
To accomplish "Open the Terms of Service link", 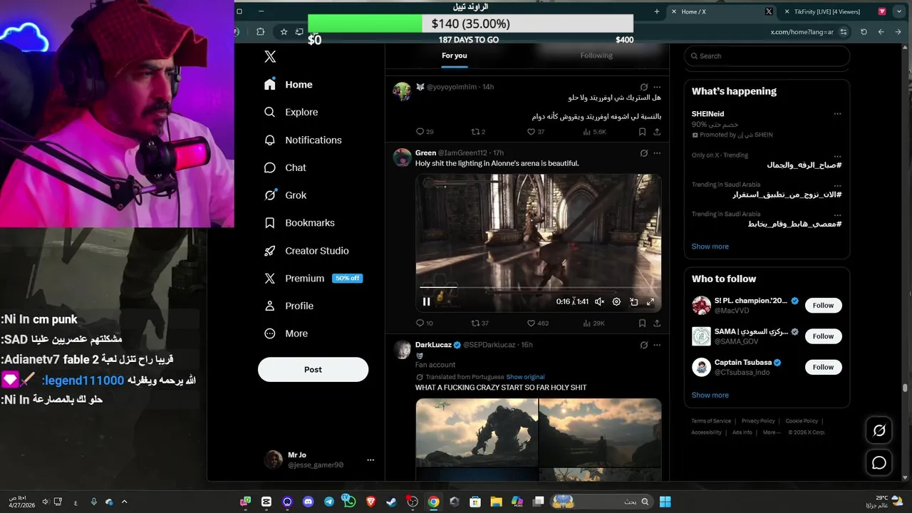I will click(x=711, y=421).
